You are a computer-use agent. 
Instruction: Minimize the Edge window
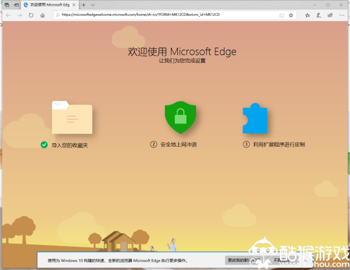tap(314, 5)
